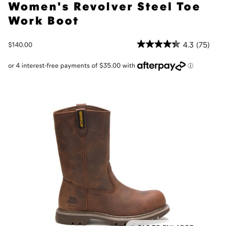The width and height of the screenshot is (226, 226).
Task: Open the 75 reviews count link
Action: point(203,45)
